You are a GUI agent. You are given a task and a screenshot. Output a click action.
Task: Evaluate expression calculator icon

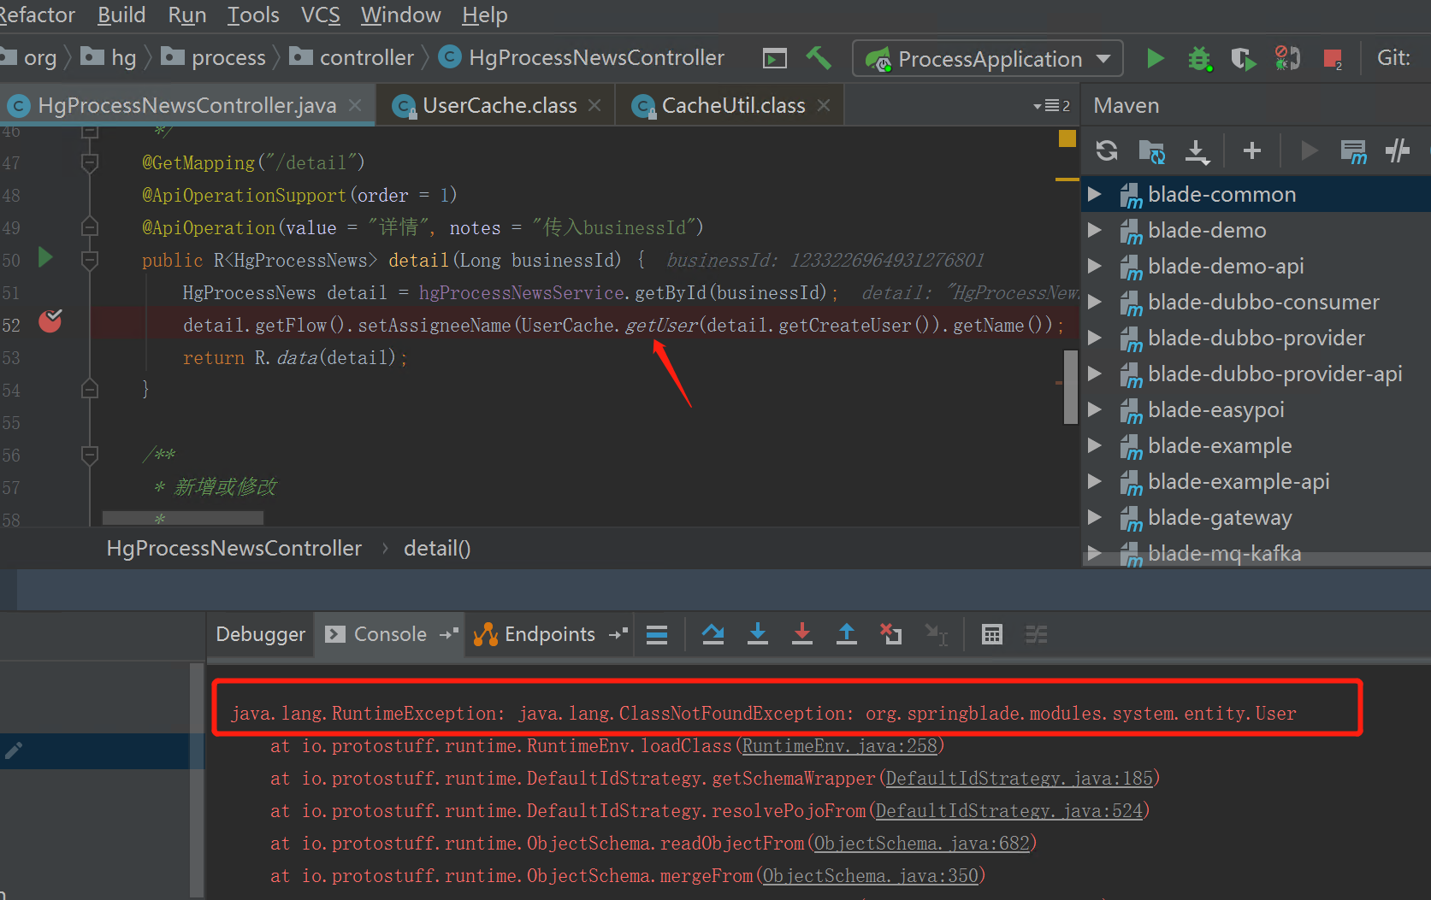(992, 634)
